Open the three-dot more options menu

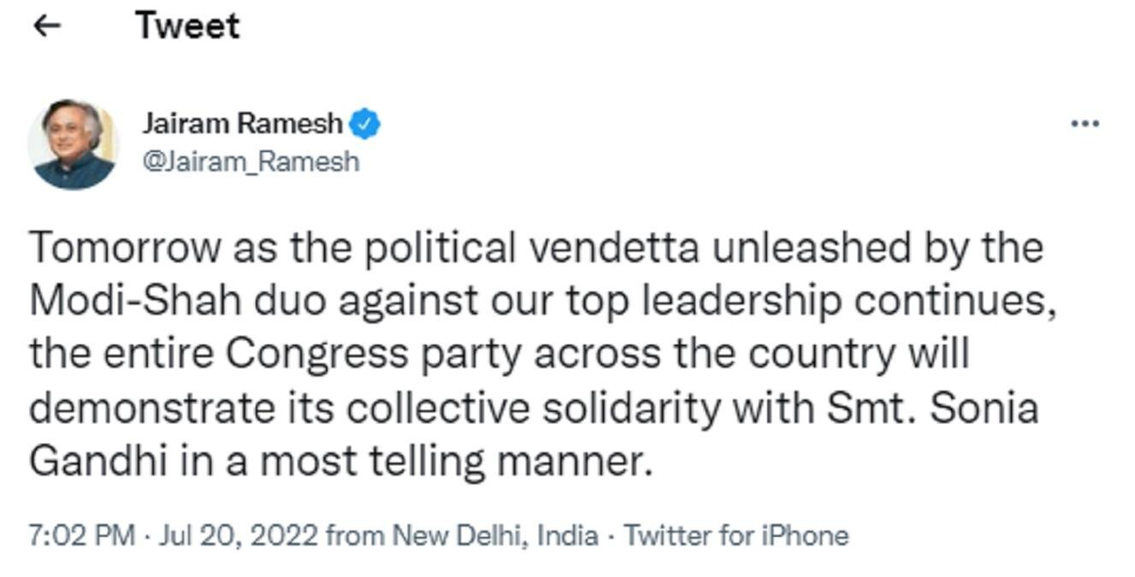(1085, 125)
